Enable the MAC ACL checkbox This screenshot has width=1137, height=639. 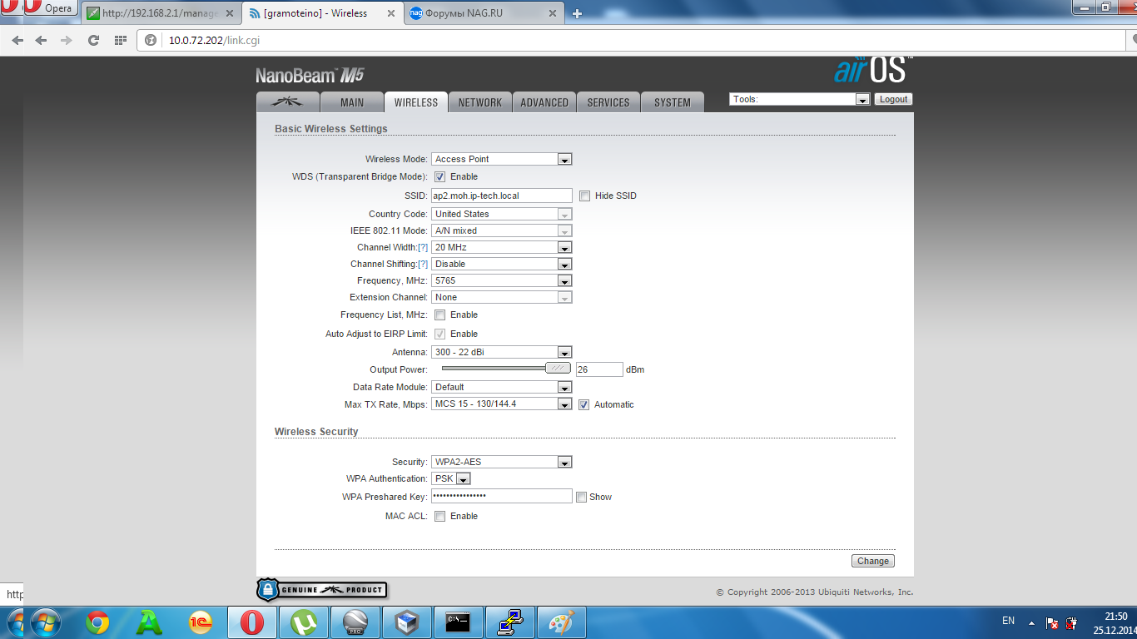point(440,516)
